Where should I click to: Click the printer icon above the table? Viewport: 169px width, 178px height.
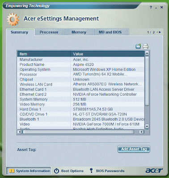(145, 46)
